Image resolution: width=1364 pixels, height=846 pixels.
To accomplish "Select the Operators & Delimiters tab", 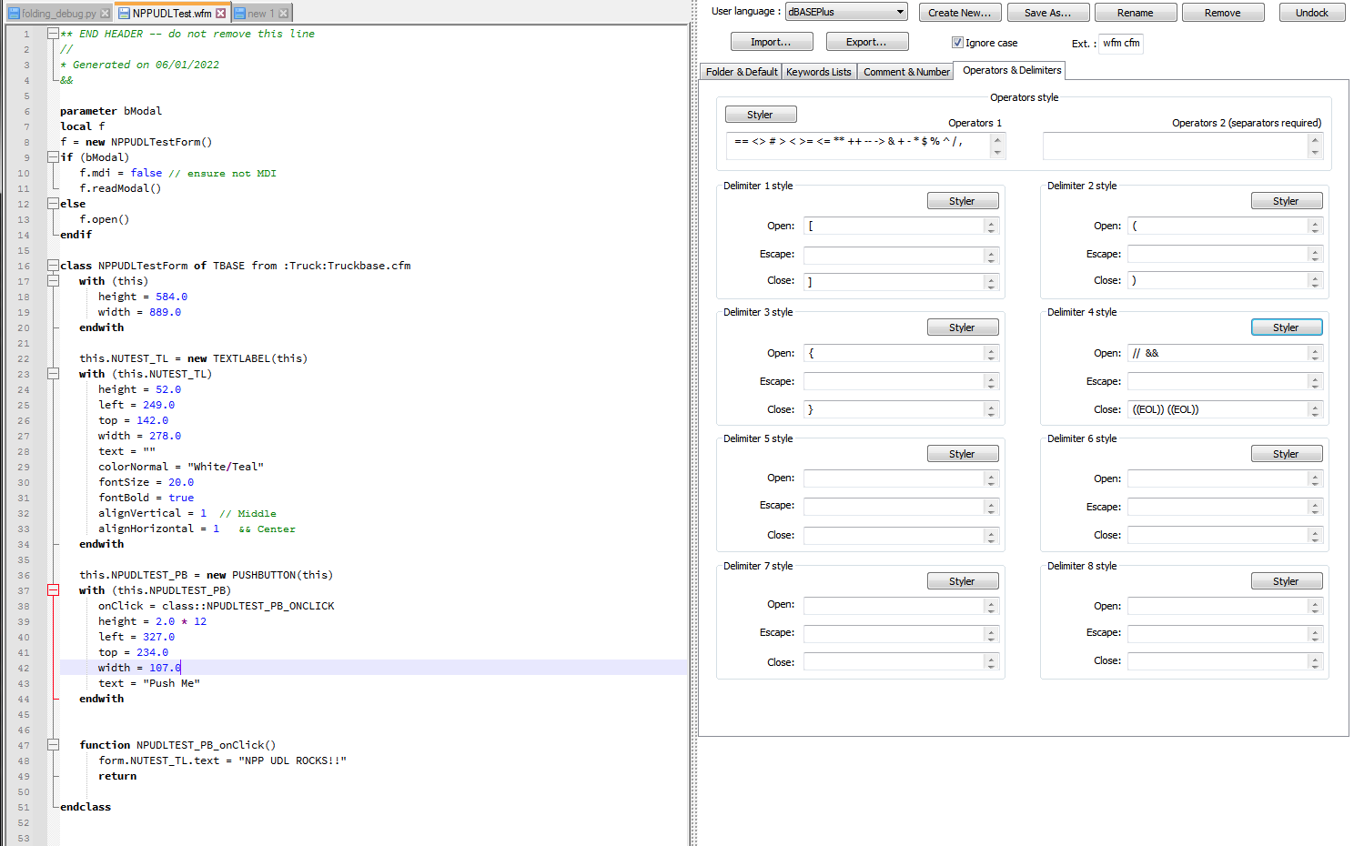I will point(1012,70).
